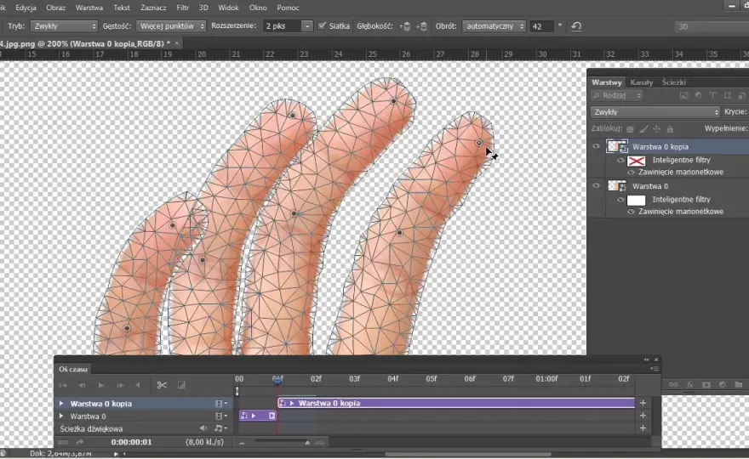Open the timeline panel flyout menu
The image size is (749, 459).
(655, 369)
